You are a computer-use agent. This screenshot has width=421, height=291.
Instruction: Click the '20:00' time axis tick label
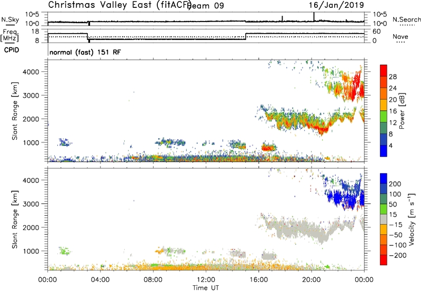click(x=311, y=280)
